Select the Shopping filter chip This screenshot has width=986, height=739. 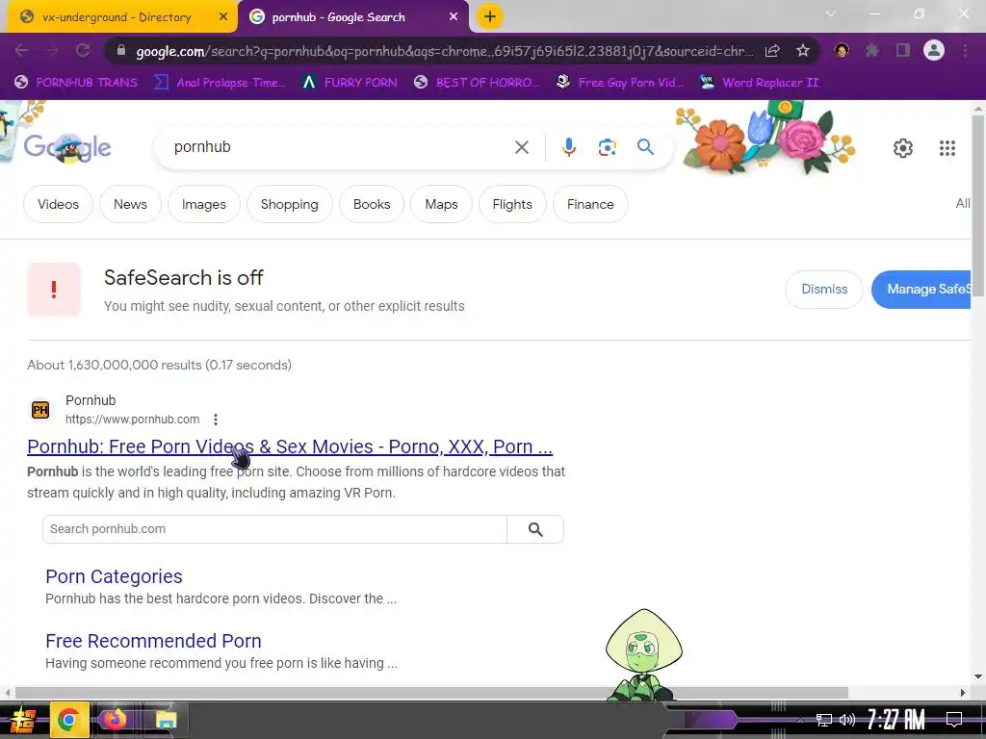tap(289, 204)
